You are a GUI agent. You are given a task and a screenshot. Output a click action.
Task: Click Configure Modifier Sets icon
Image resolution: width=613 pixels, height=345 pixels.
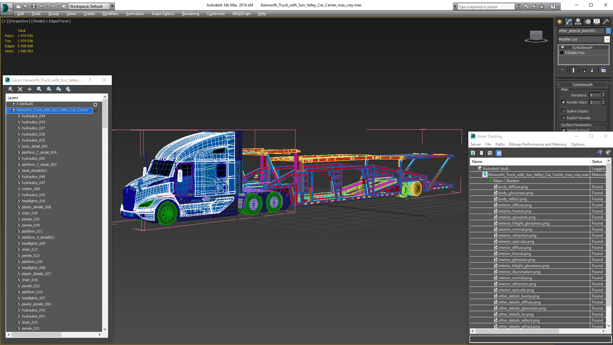603,70
